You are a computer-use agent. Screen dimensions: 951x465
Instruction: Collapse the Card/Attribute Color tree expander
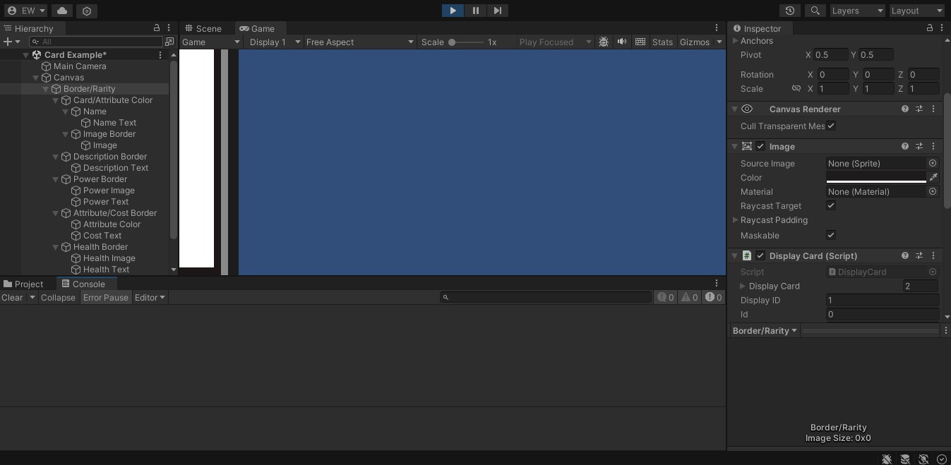(55, 100)
